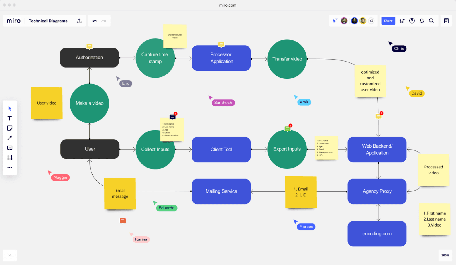Open the notifications bell
456x265 pixels.
(x=422, y=21)
